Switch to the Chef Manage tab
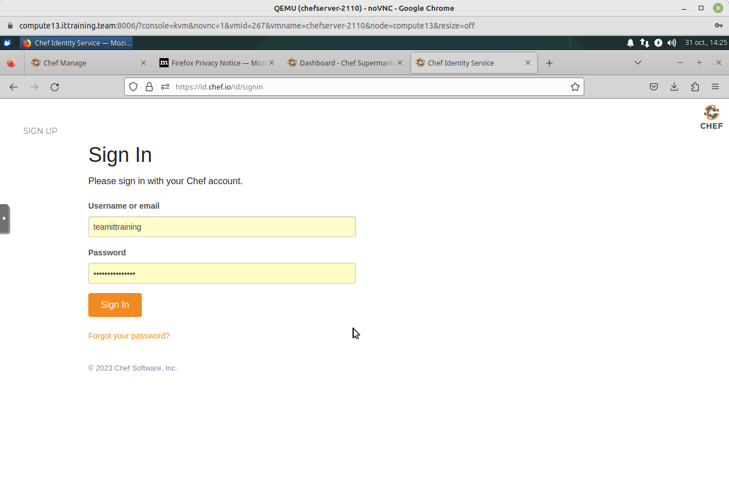Image resolution: width=729 pixels, height=492 pixels. pos(85,63)
